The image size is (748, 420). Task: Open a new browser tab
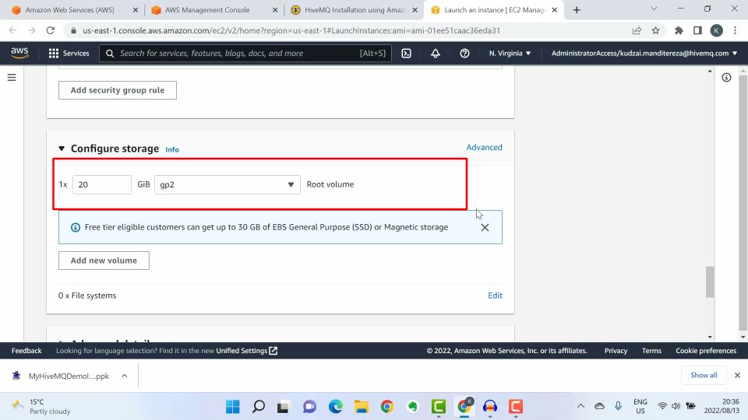point(577,10)
